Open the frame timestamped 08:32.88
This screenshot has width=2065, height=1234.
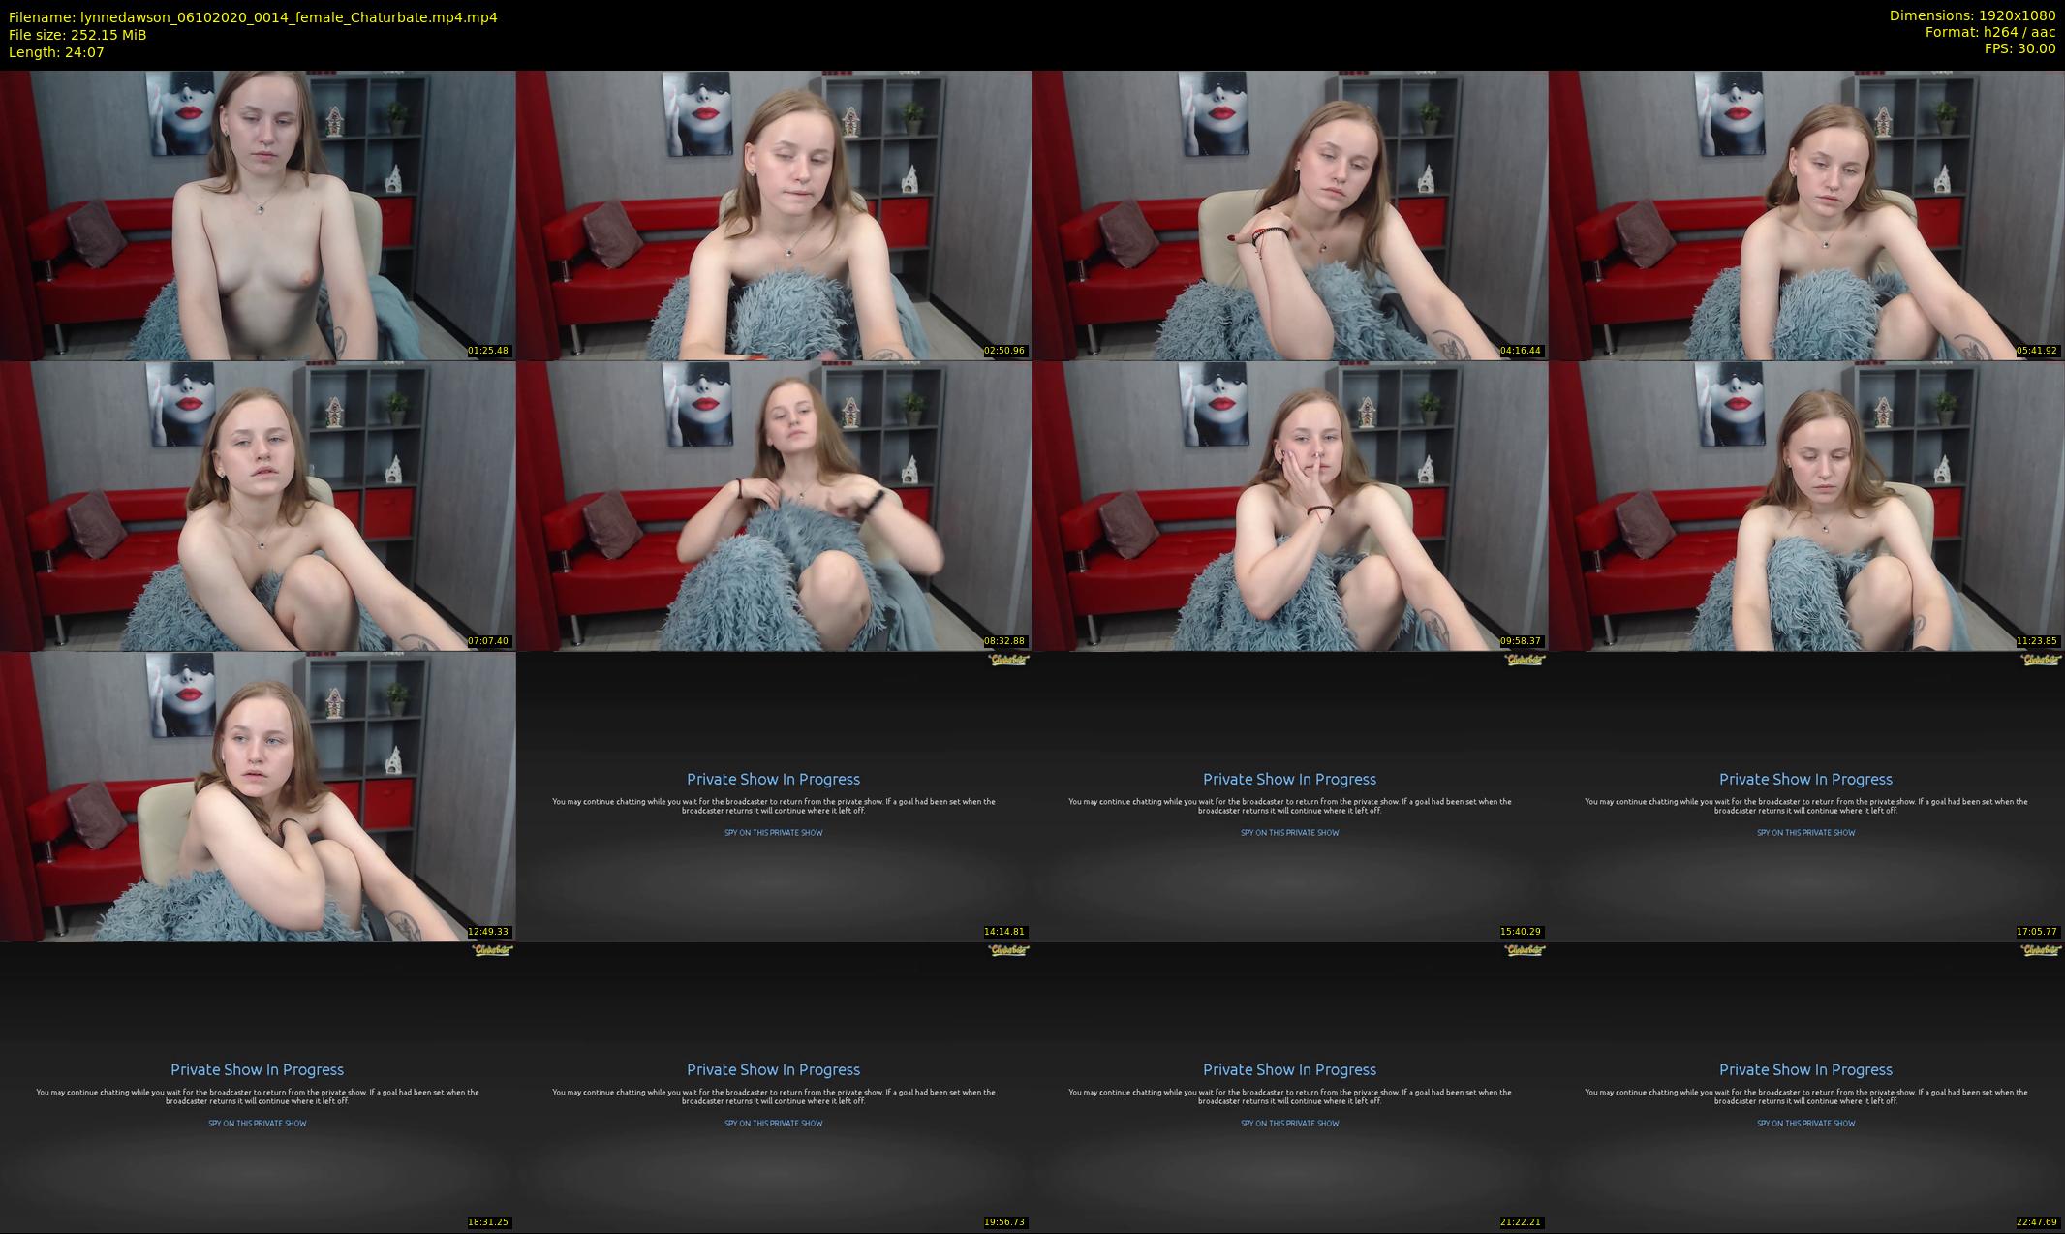coord(773,506)
